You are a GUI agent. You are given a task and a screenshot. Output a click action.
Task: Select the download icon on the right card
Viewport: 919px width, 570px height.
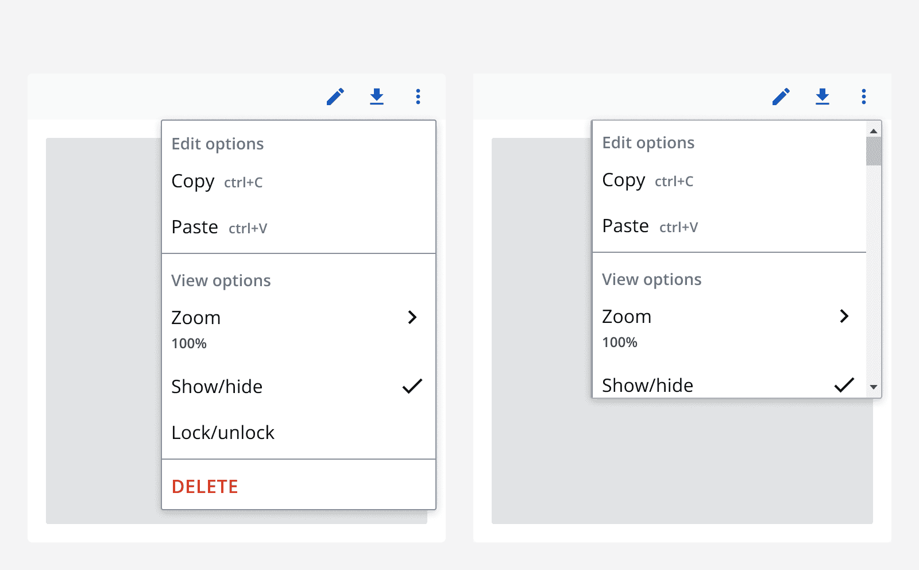click(823, 97)
